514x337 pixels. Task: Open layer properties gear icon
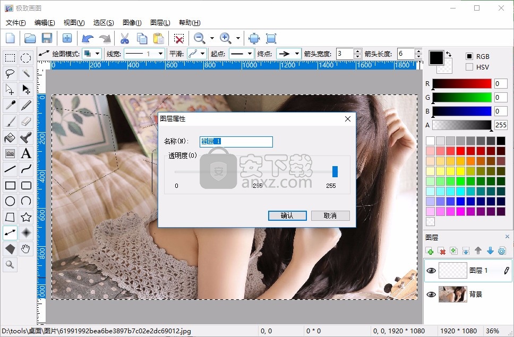click(502, 251)
